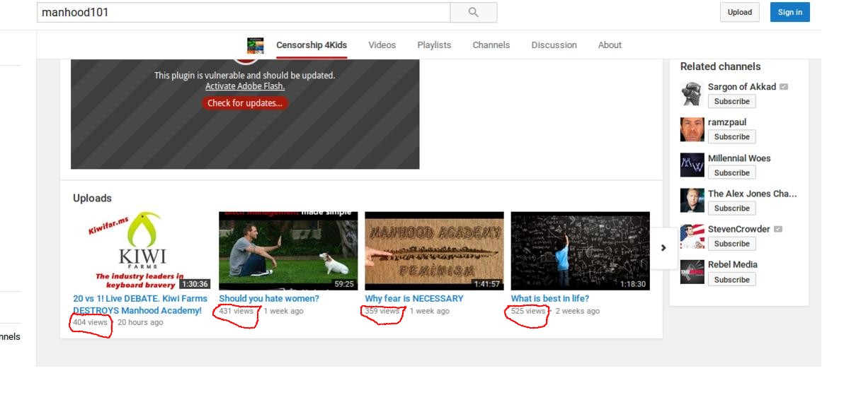Open What is best in life? title link
Image resolution: width=861 pixels, height=407 pixels.
click(550, 298)
